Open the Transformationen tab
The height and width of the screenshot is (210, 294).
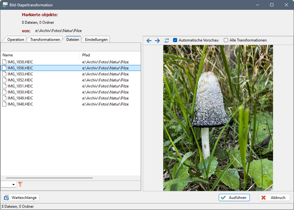[x=45, y=40]
